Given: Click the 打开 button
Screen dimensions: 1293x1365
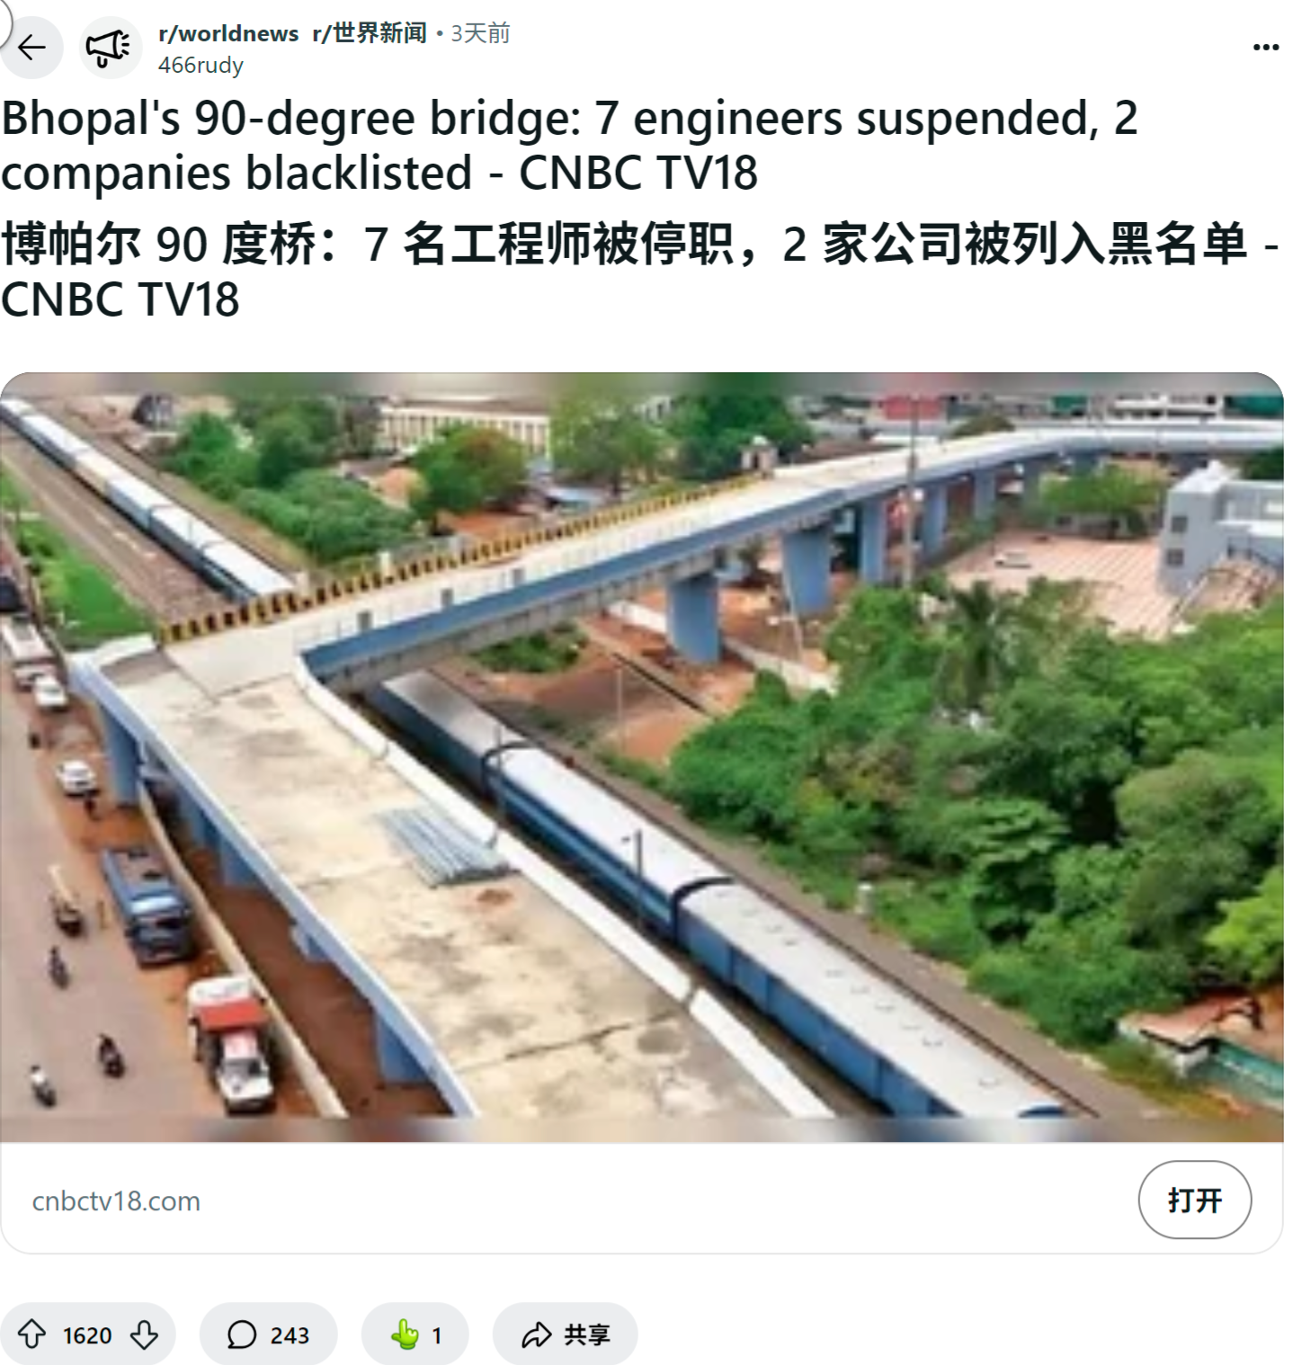Looking at the screenshot, I should click(1194, 1200).
